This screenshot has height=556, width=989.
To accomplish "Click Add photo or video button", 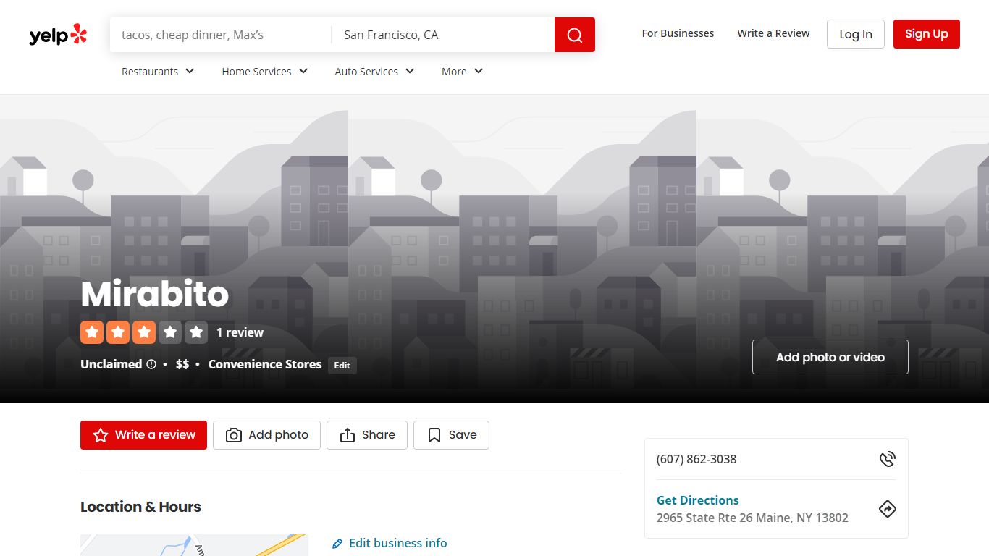I will 830,357.
